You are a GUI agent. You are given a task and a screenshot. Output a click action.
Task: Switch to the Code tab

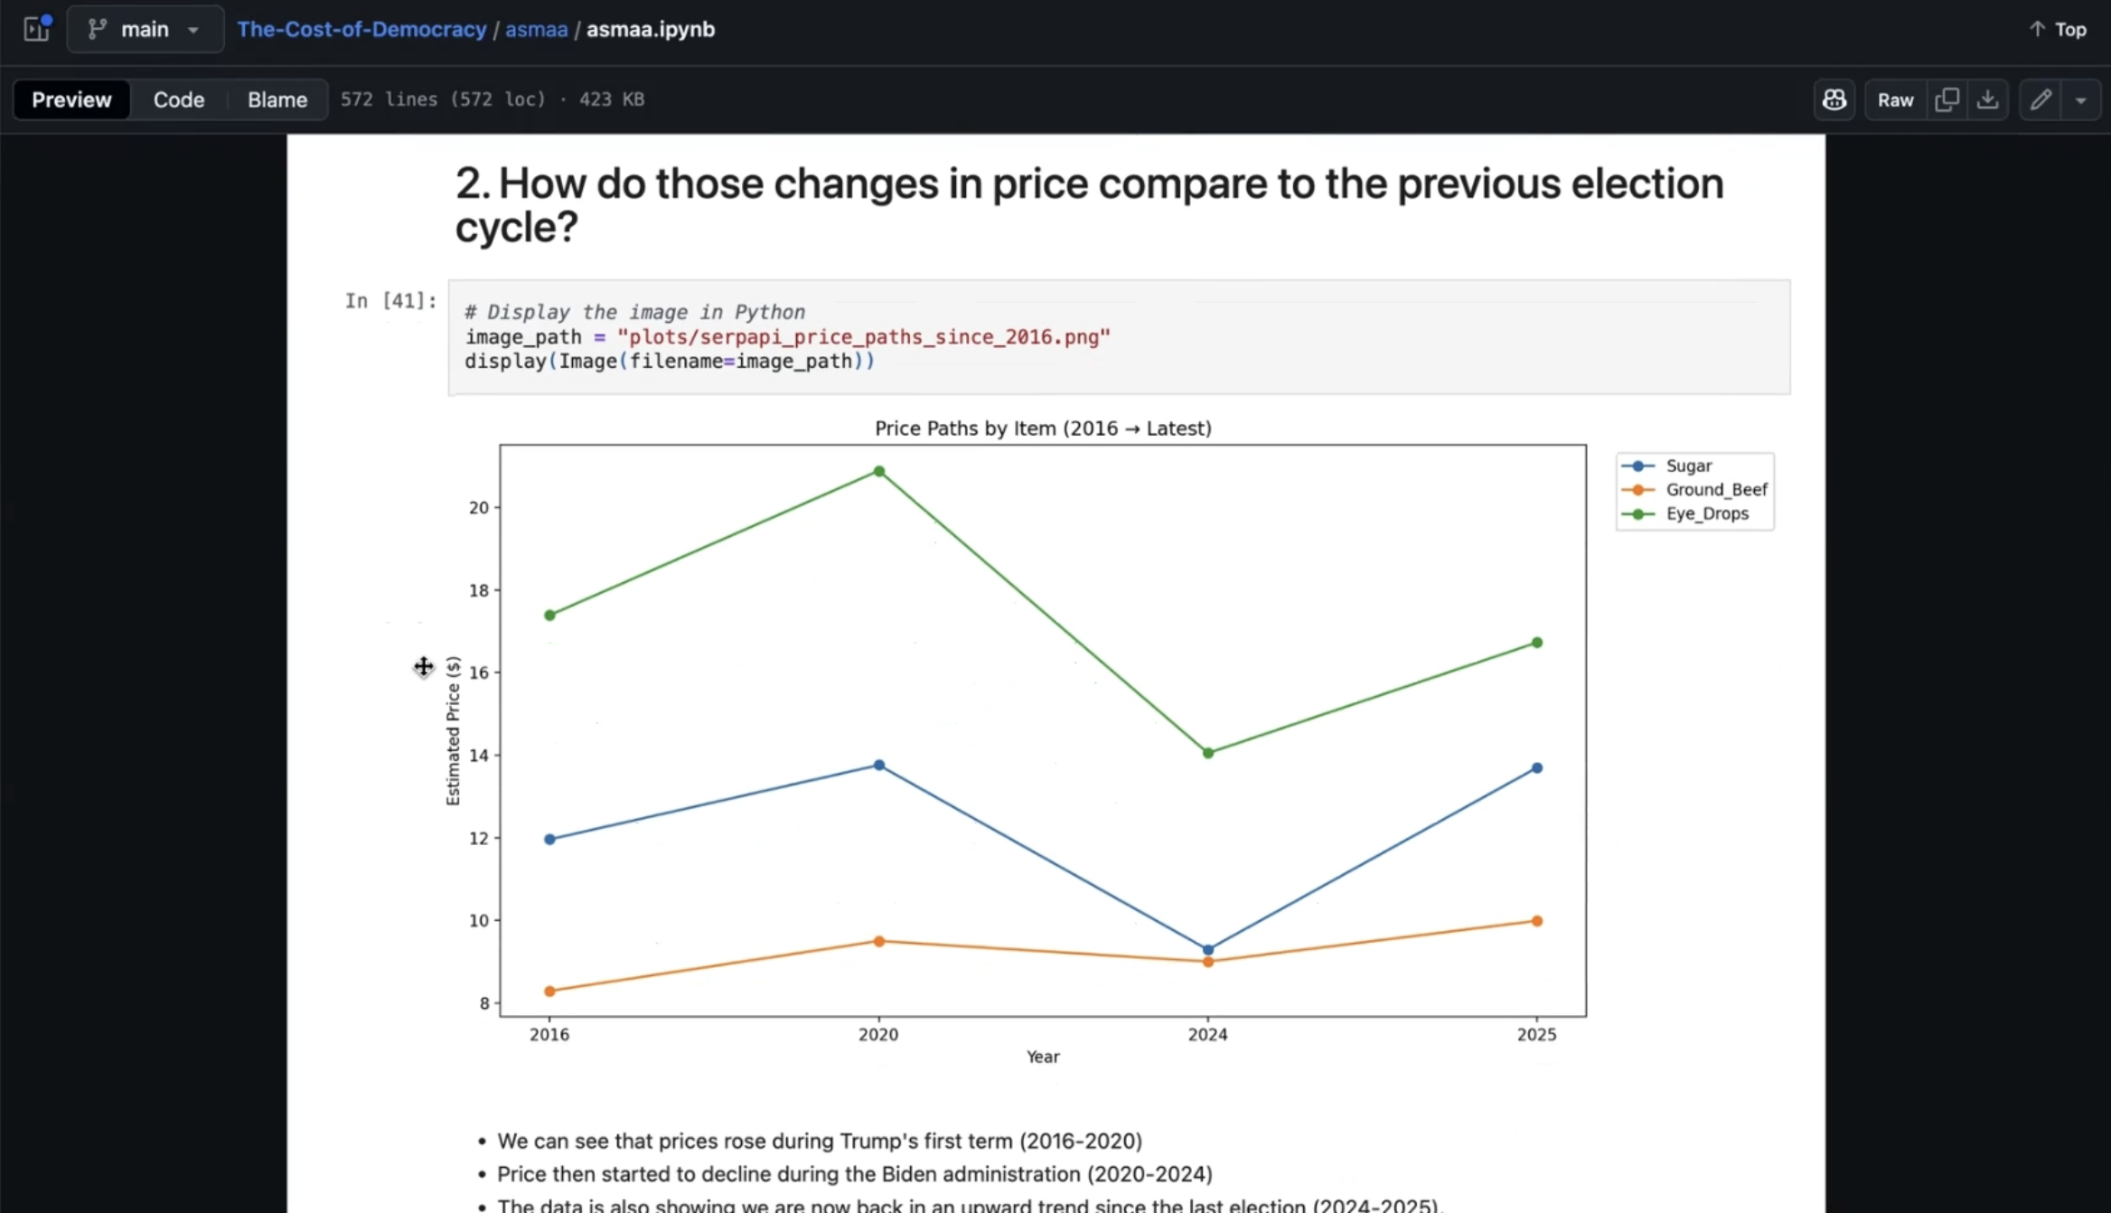[178, 99]
